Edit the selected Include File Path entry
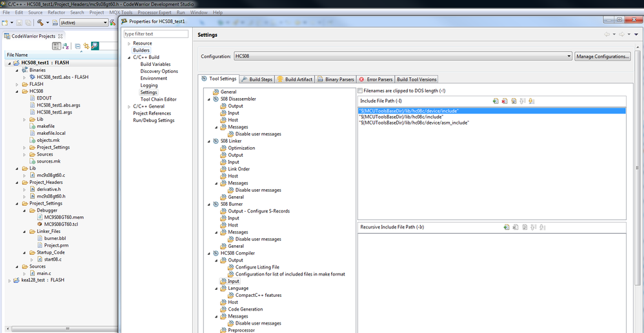 514,101
